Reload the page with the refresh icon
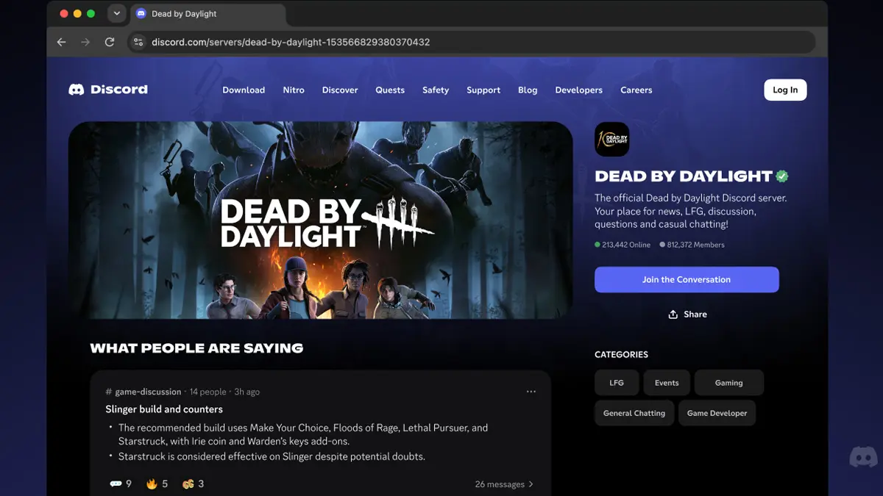This screenshot has height=496, width=883. pos(110,42)
